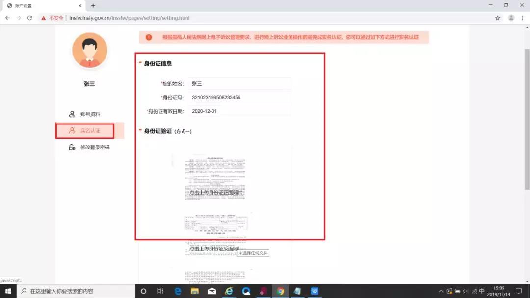Viewport: 530px width, 298px height.
Task: Open the Windows notification center
Action: 519,291
